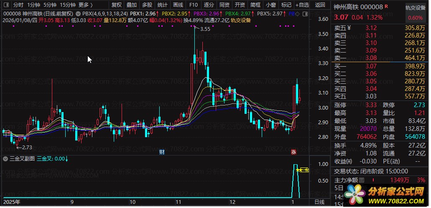
Task: Open F10 company info
Action: pyautogui.click(x=194, y=5)
